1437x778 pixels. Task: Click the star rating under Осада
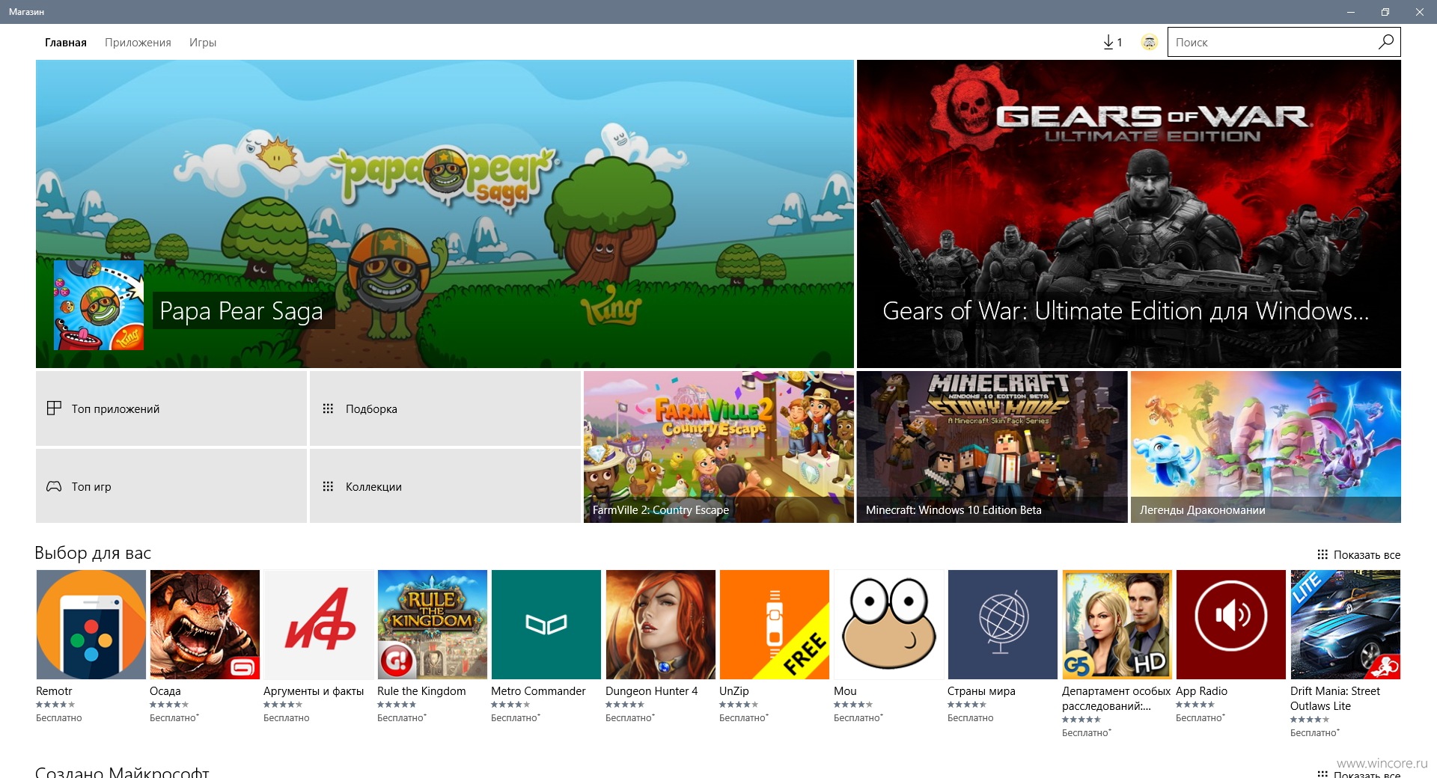click(x=169, y=705)
